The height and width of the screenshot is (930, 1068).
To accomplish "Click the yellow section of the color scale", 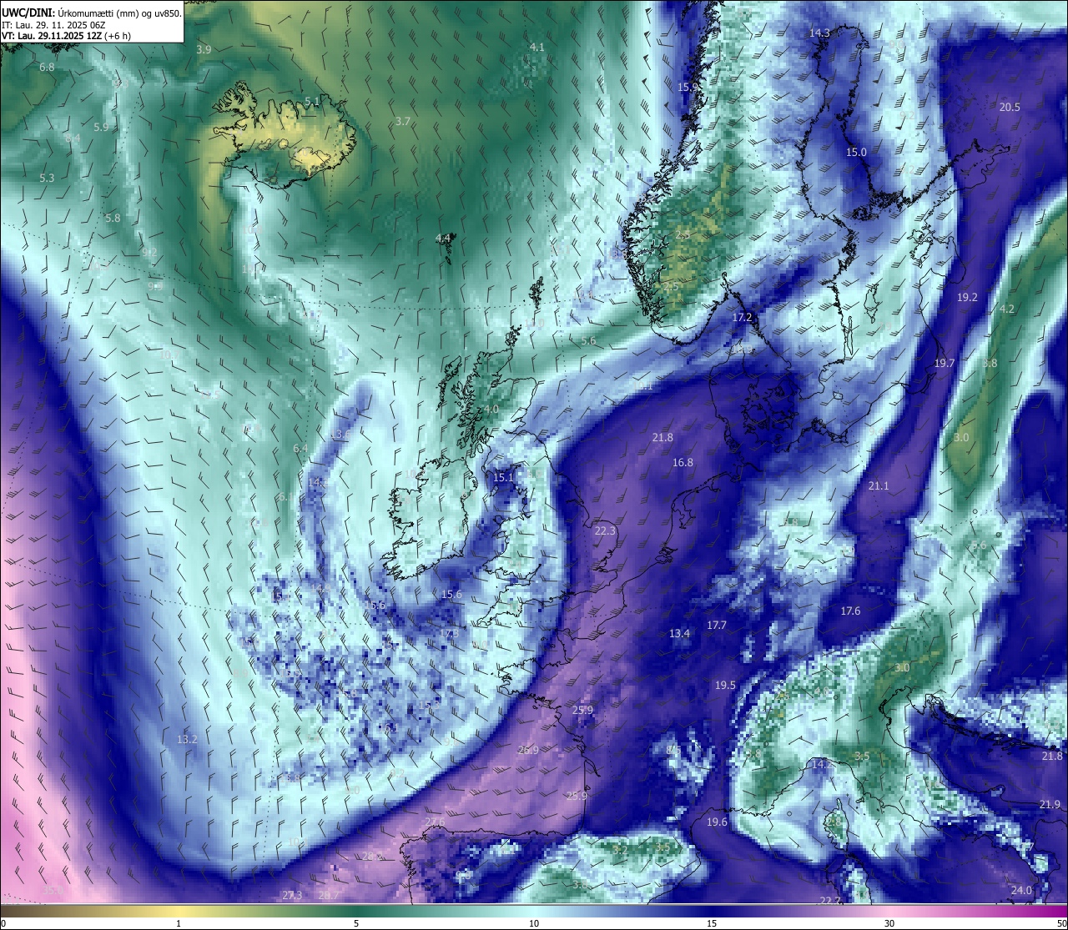I will point(179,911).
